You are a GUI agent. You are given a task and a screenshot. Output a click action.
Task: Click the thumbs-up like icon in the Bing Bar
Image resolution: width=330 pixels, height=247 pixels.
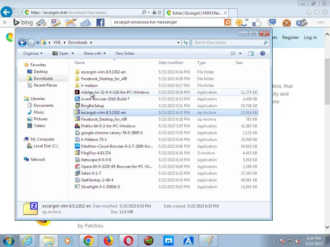point(257,23)
